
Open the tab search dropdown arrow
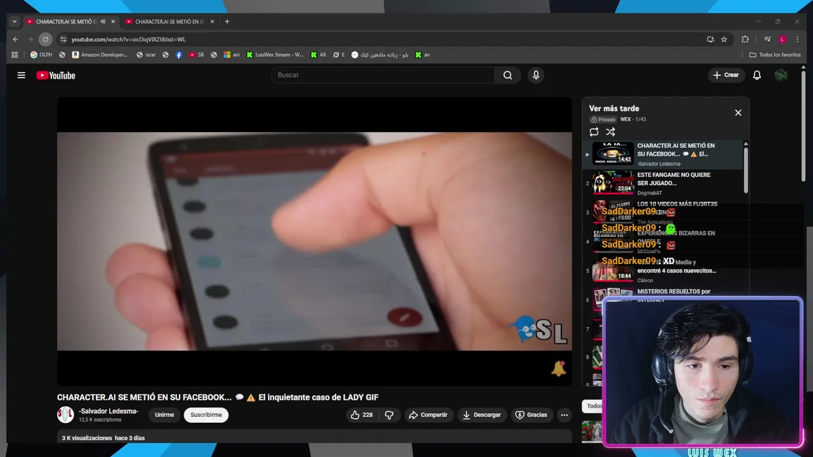pyautogui.click(x=15, y=22)
